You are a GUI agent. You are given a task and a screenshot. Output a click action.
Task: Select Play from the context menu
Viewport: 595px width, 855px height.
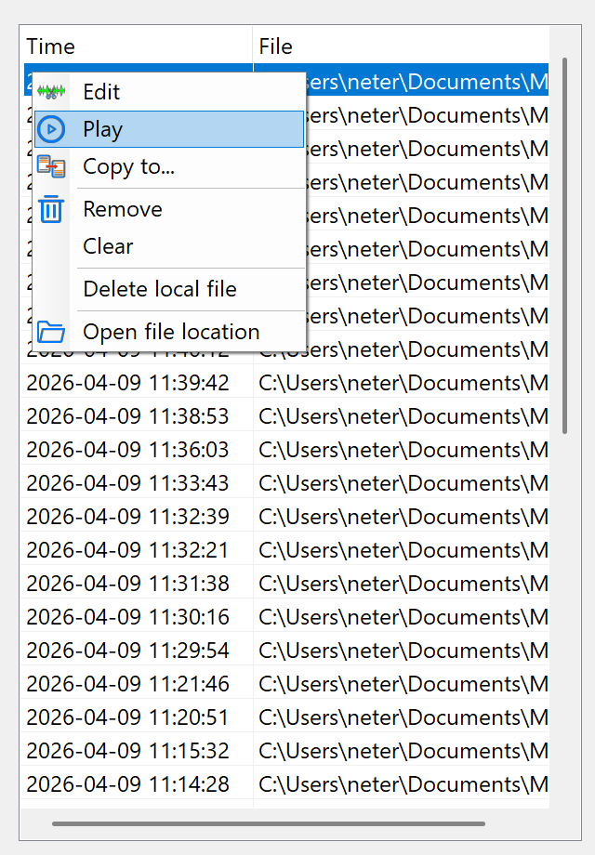[102, 129]
